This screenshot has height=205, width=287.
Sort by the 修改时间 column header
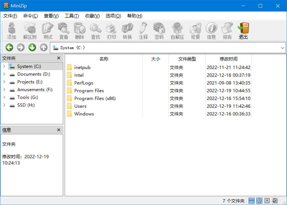click(228, 59)
